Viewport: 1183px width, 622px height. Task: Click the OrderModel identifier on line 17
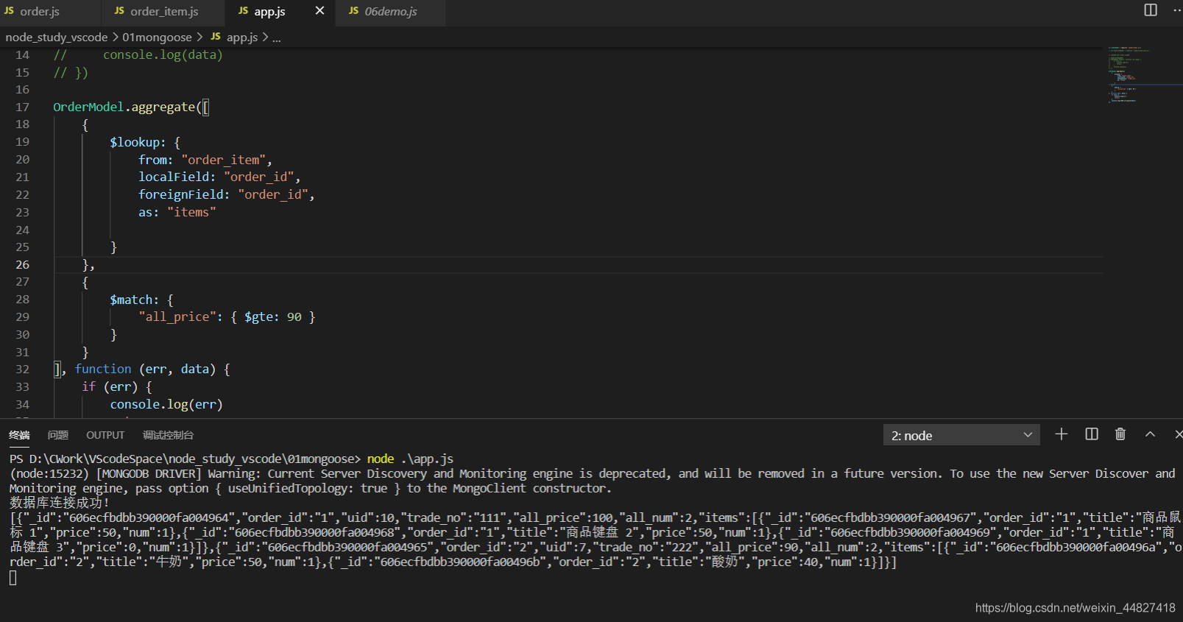tap(88, 107)
